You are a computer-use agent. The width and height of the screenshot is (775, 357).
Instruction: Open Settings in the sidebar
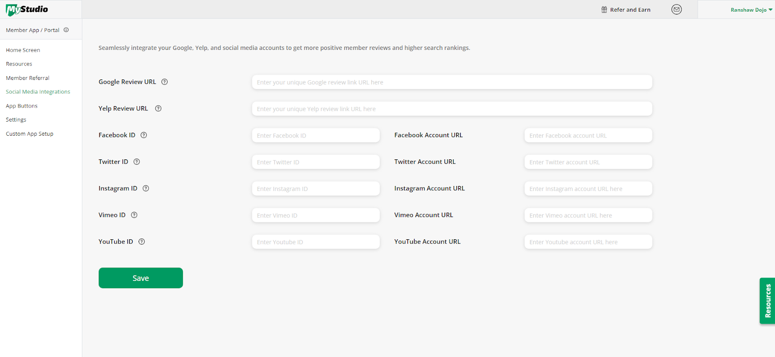pos(16,120)
